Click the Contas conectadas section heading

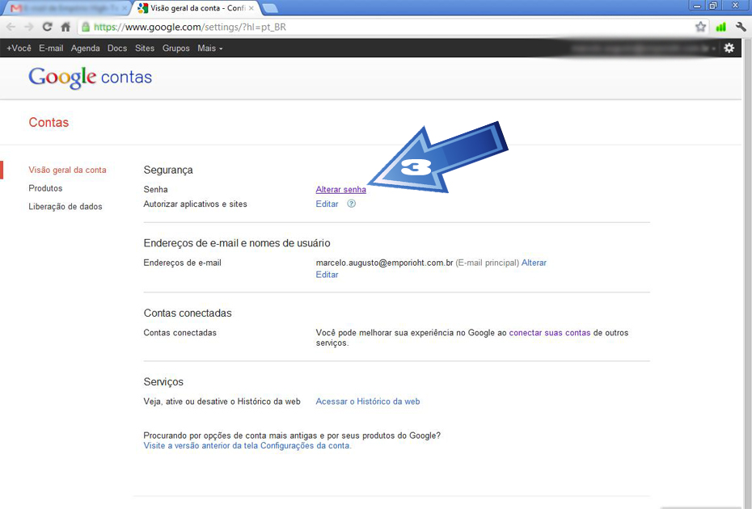coord(188,313)
